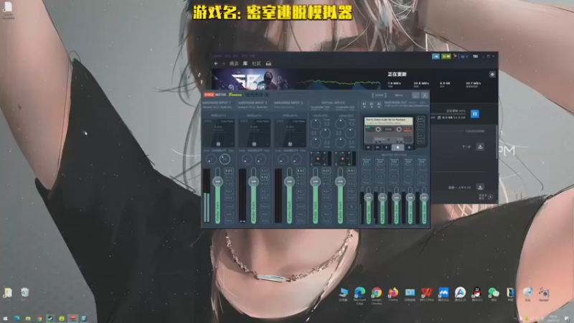Open Steam 社区 tab
The height and width of the screenshot is (323, 574).
point(256,64)
